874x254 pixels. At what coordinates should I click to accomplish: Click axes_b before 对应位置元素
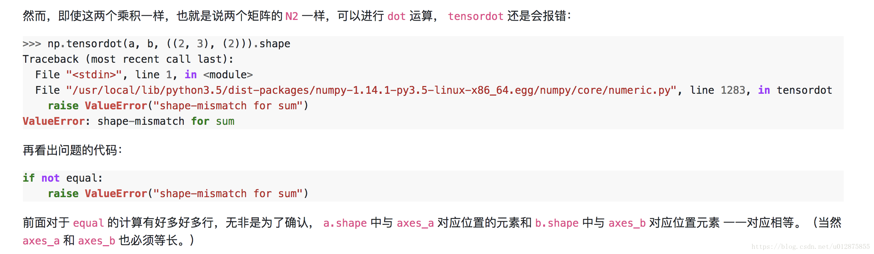point(627,223)
